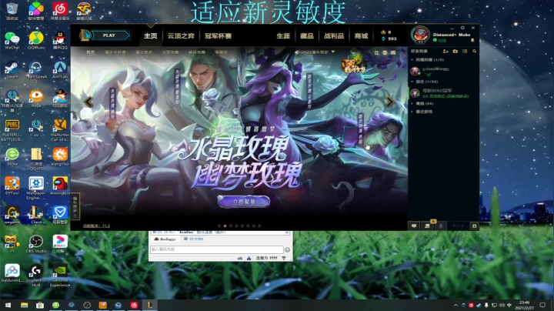Open the GeForce Experience desktop icon
This screenshot has height=311, width=554.
click(60, 276)
